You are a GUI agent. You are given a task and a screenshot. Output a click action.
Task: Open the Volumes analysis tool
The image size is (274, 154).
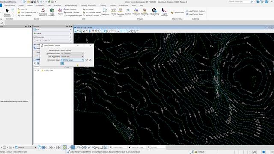pos(128,12)
